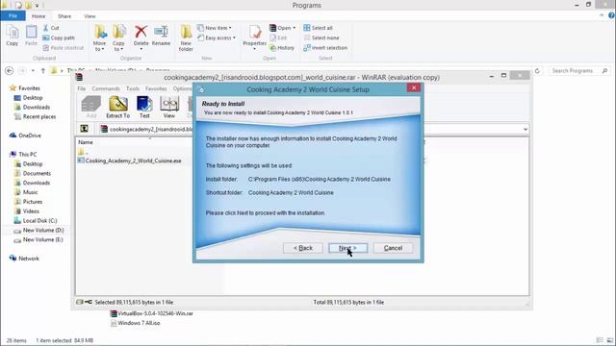Screen dimensions: 616x346
Task: Click Rename icon in ribbon
Action: pyautogui.click(x=161, y=36)
